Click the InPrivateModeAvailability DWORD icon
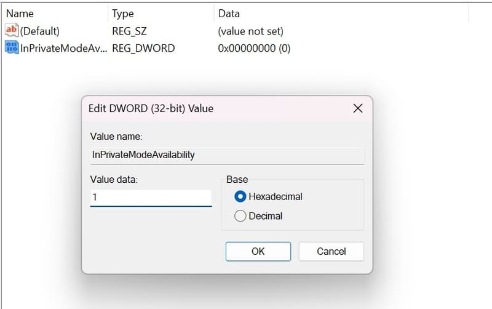 coord(12,47)
